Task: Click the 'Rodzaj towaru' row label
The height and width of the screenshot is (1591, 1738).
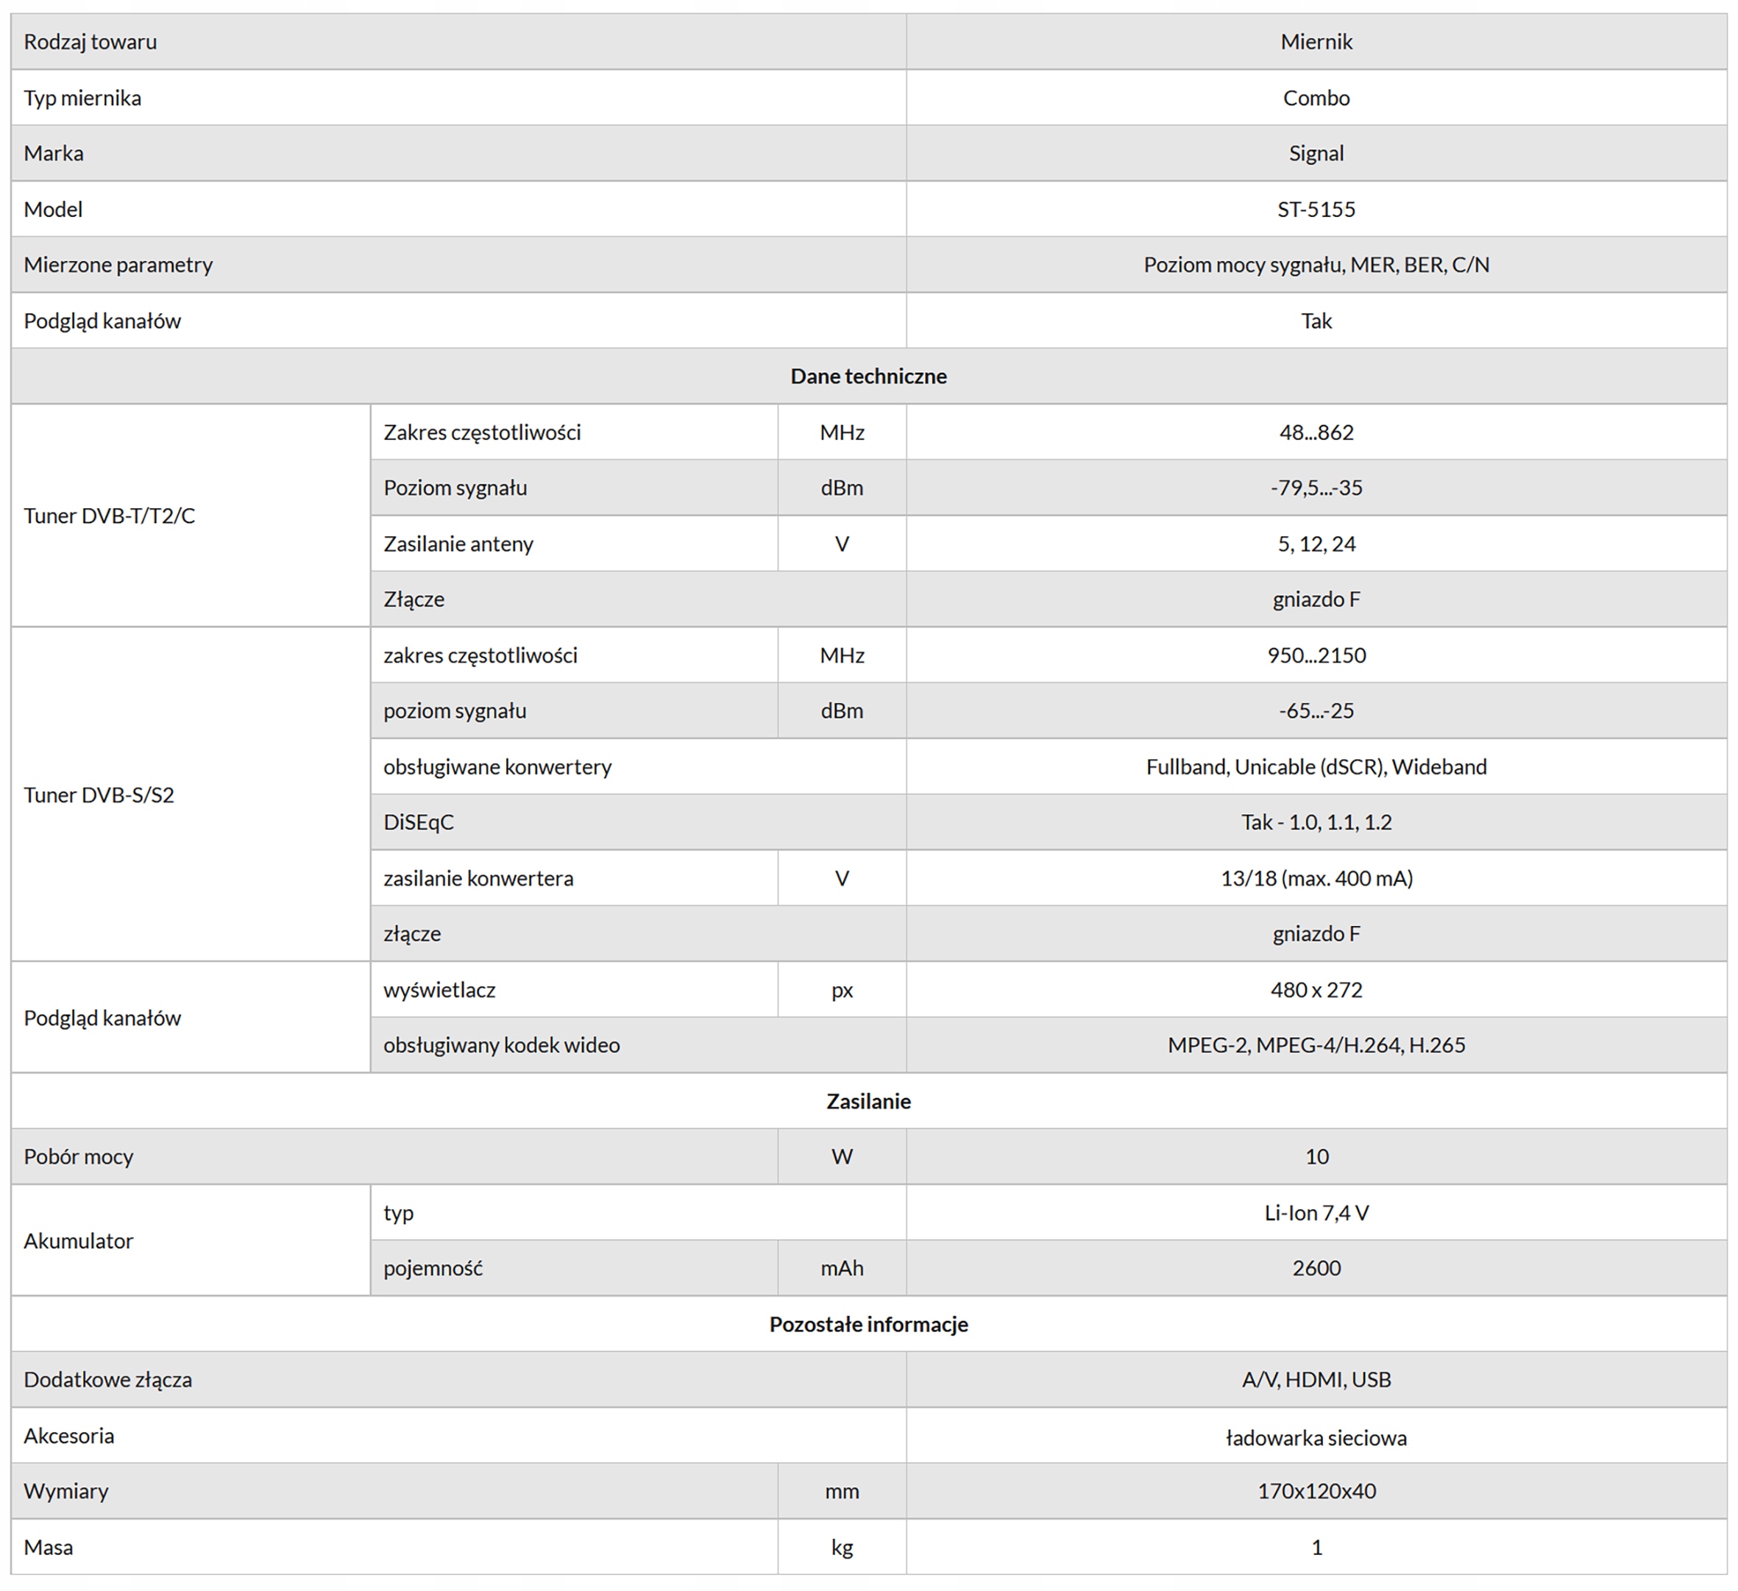Action: pyautogui.click(x=91, y=41)
